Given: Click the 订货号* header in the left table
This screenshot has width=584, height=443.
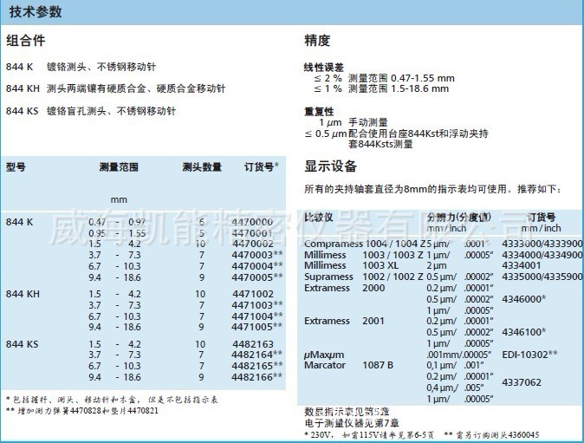Looking at the screenshot, I should tap(262, 167).
